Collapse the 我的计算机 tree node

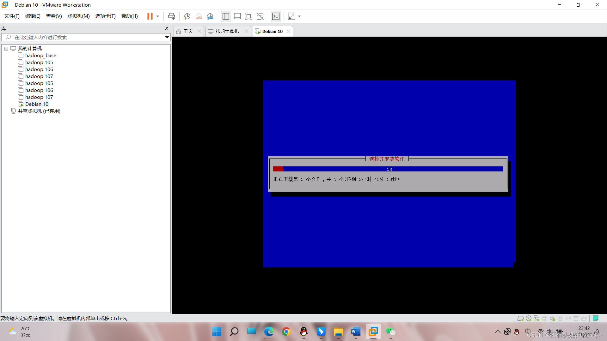tap(6, 49)
